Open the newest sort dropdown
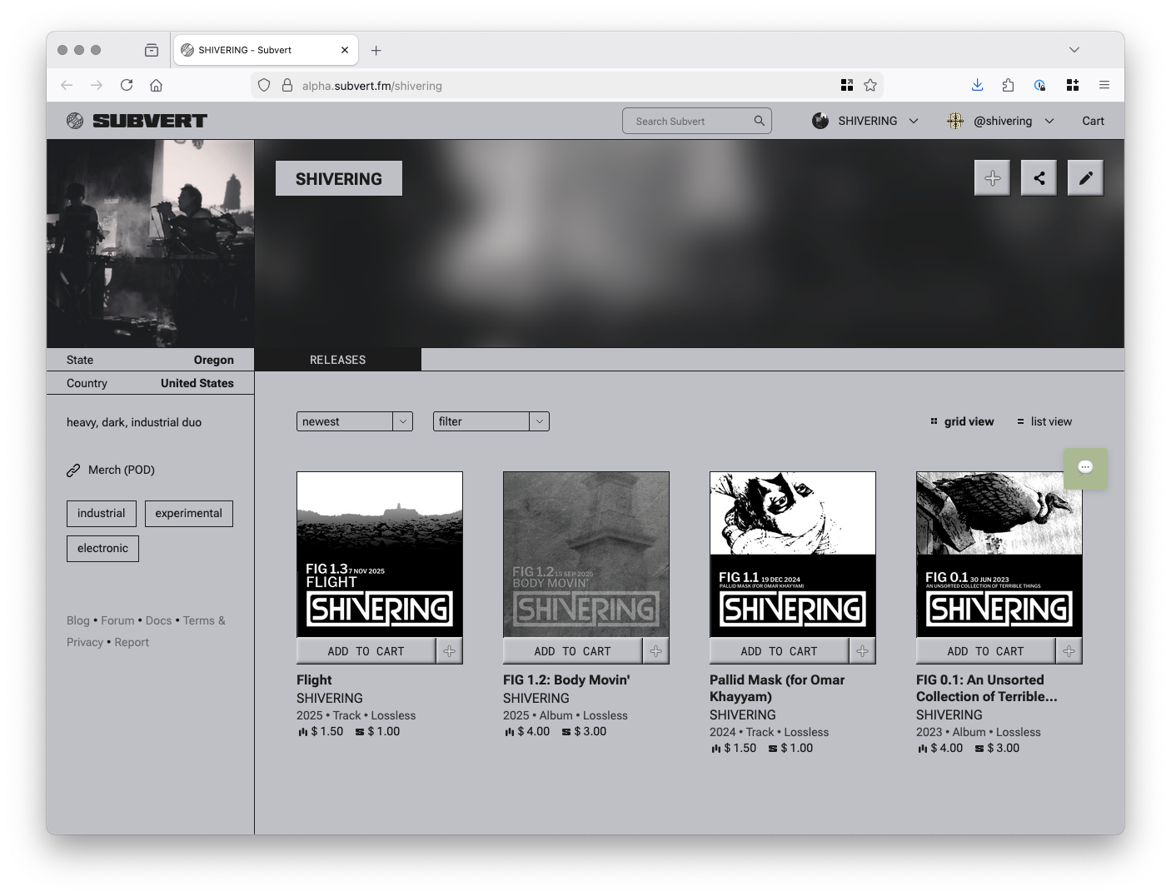 pos(354,421)
